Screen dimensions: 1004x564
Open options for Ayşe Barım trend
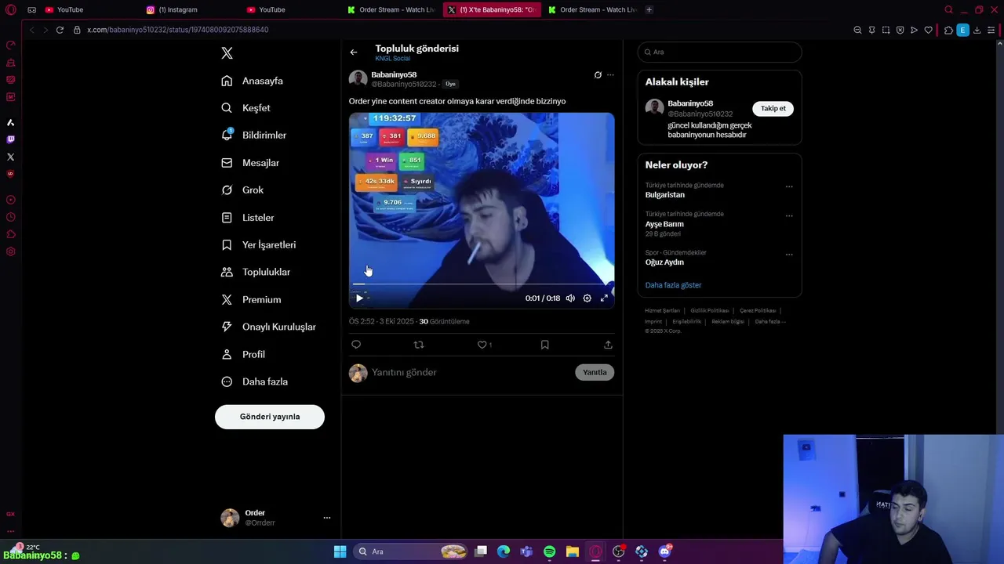789,215
